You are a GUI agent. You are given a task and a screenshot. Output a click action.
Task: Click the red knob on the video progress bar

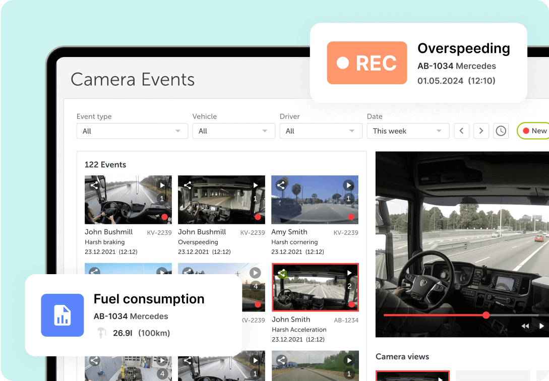[x=486, y=315]
